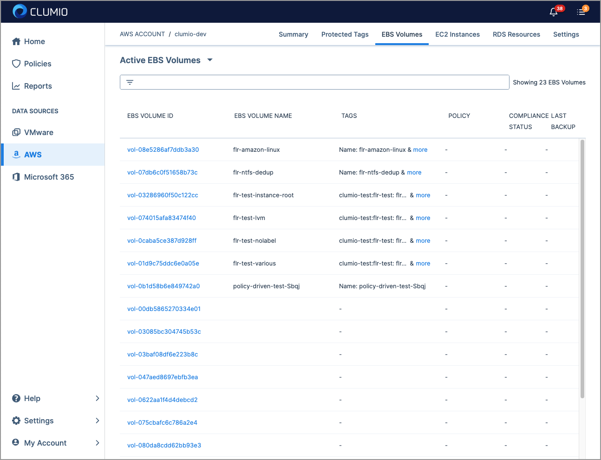Screen dimensions: 601x460
Task: Select the AWS data source icon
Action: (x=16, y=155)
